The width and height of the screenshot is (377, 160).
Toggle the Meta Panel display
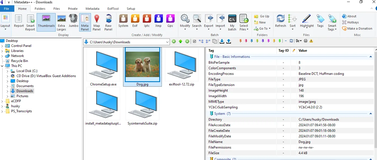click(85, 22)
